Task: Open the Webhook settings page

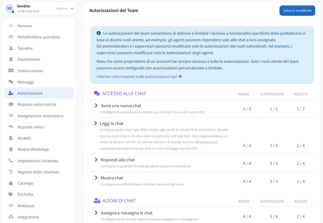Action: (x=39, y=206)
